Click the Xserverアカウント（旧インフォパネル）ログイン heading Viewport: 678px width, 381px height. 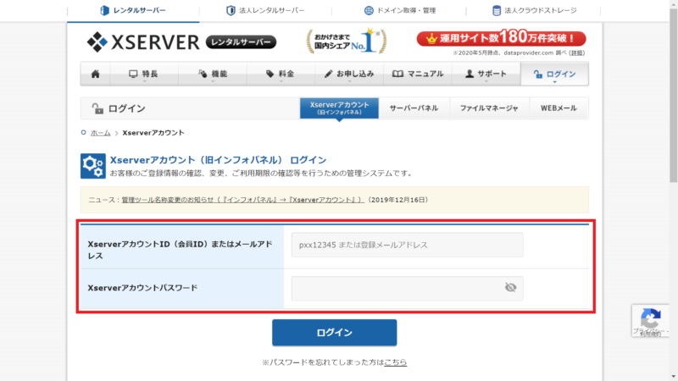(218, 160)
